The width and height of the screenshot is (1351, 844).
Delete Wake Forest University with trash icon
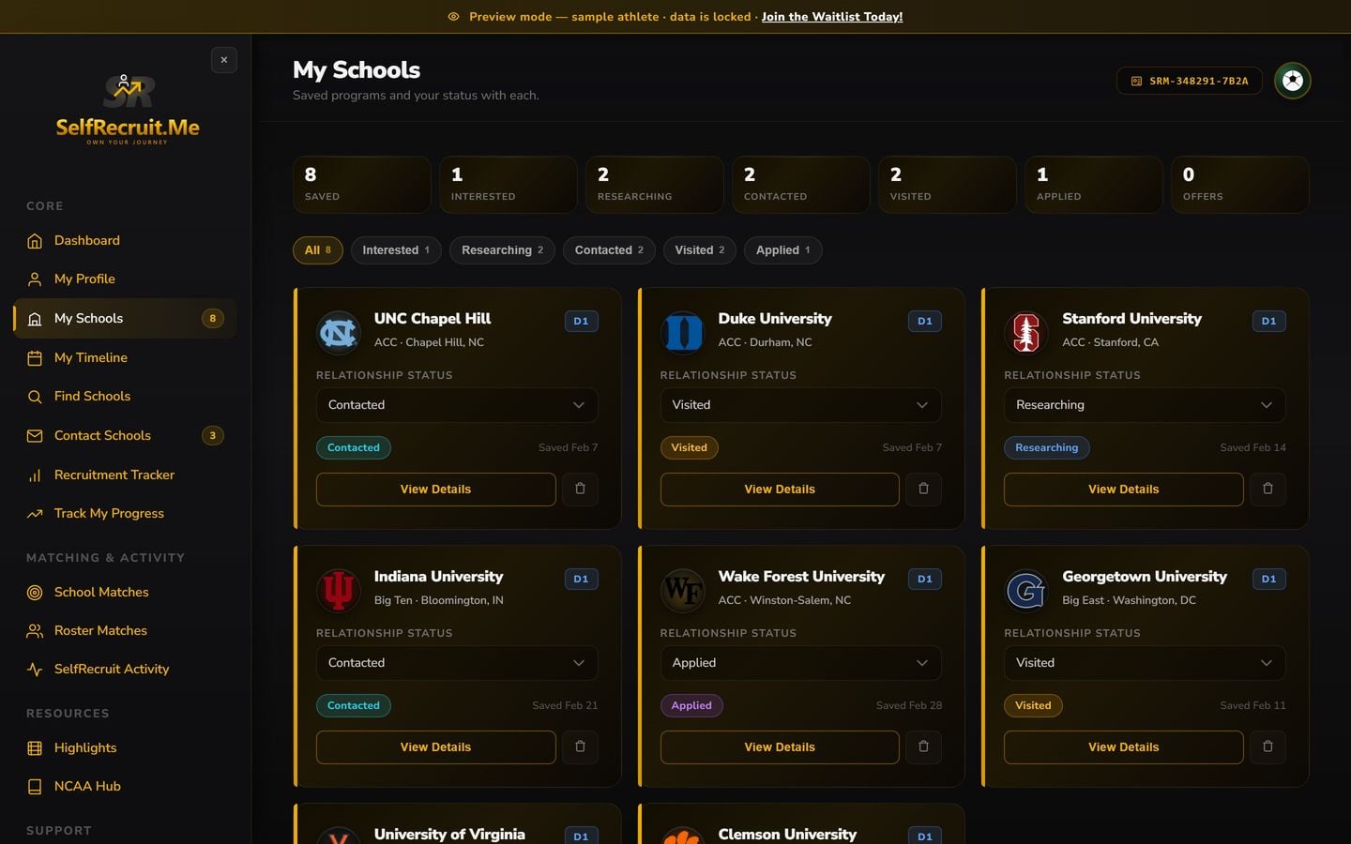(x=924, y=747)
